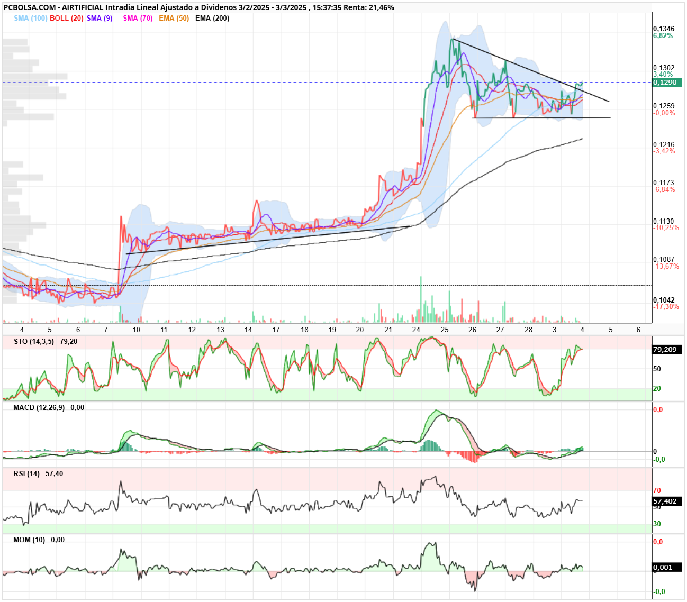Click the 6,82% percentage label

click(663, 36)
